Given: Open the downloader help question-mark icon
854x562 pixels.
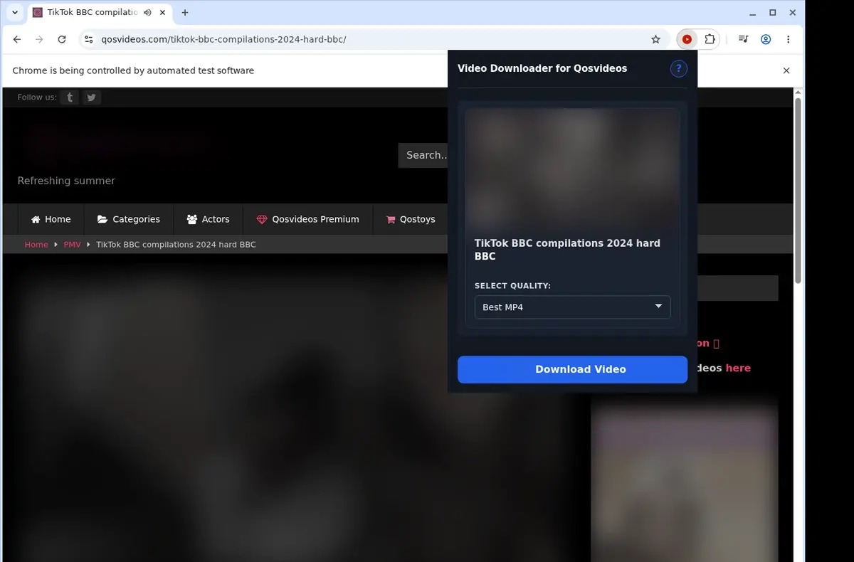Looking at the screenshot, I should 678,68.
